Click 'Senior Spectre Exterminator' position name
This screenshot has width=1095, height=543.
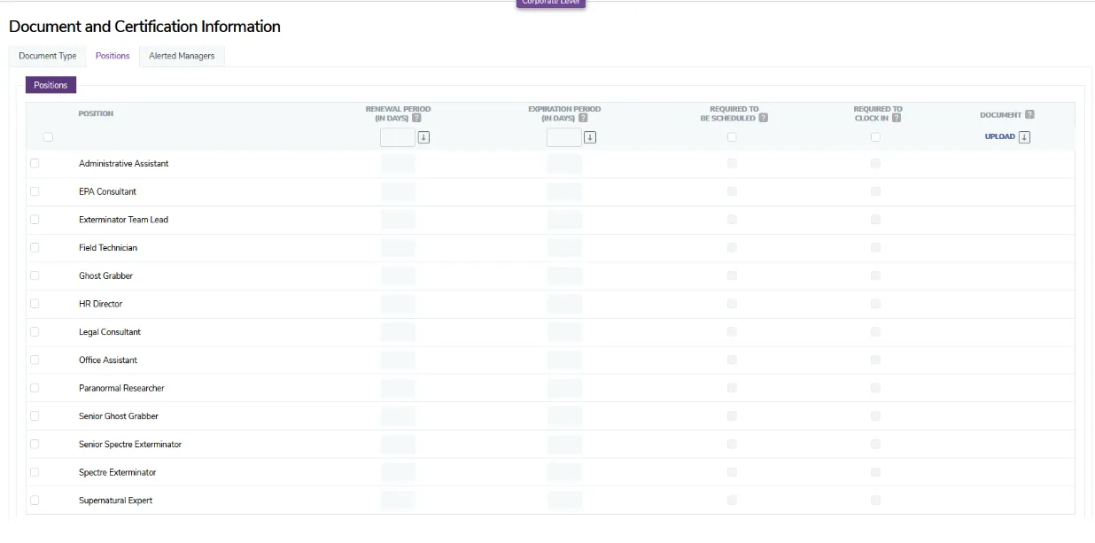click(x=130, y=444)
